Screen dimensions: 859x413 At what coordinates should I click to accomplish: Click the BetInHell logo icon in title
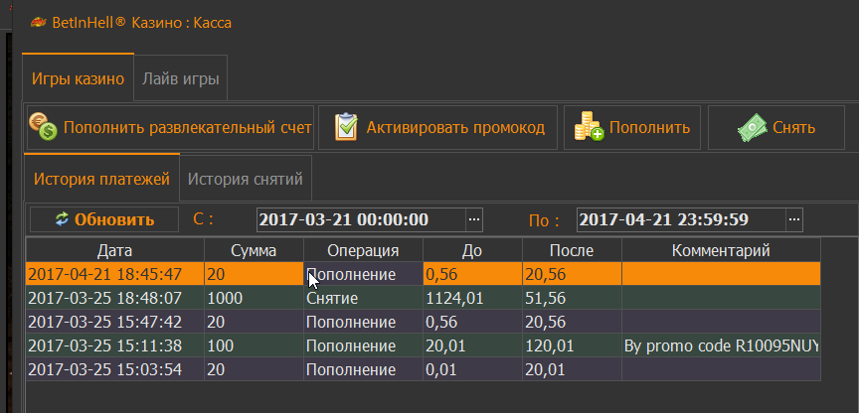coord(38,23)
